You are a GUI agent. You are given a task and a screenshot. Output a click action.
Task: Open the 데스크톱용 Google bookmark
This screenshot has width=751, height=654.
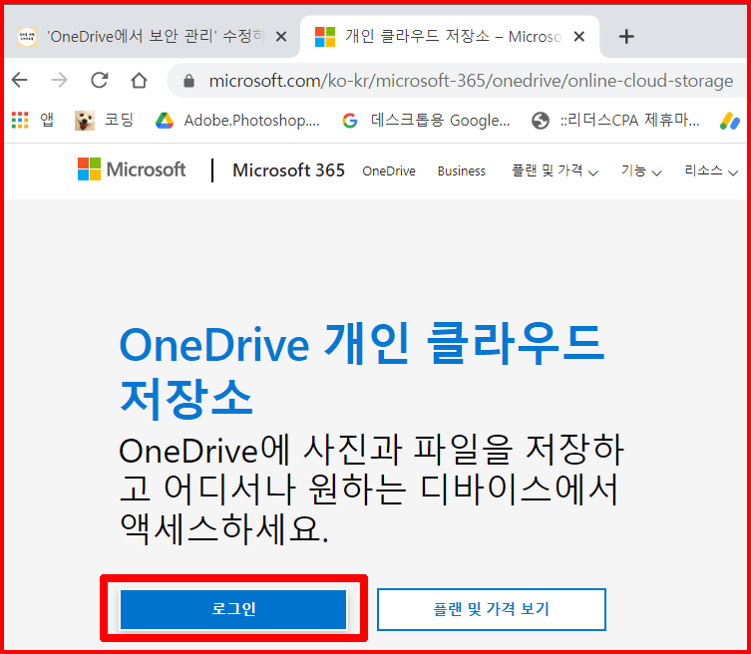pyautogui.click(x=426, y=121)
